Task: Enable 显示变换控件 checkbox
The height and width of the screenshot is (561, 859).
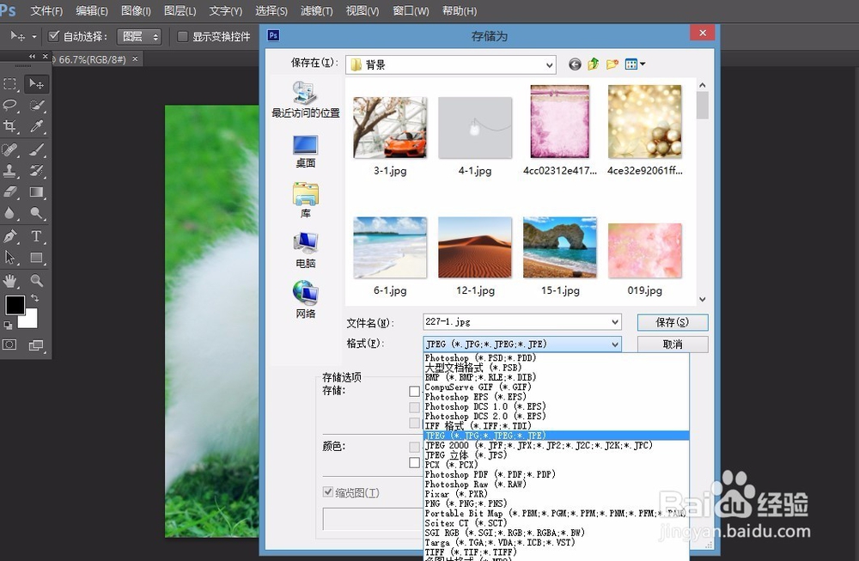Action: tap(182, 36)
